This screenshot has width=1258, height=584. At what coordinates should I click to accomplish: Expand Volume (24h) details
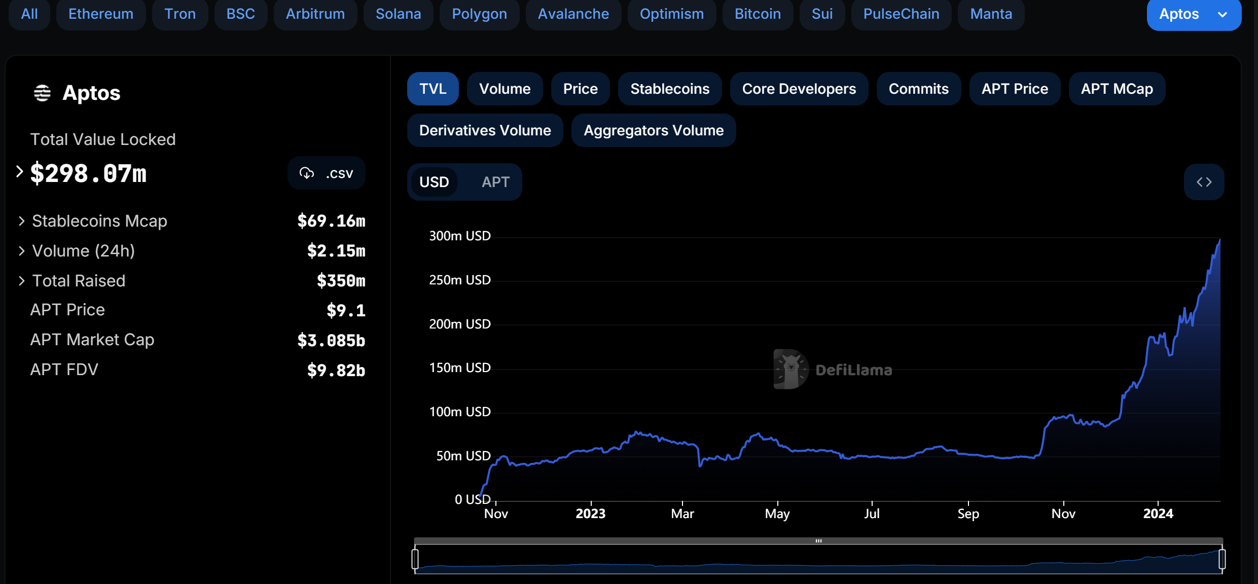(x=21, y=251)
